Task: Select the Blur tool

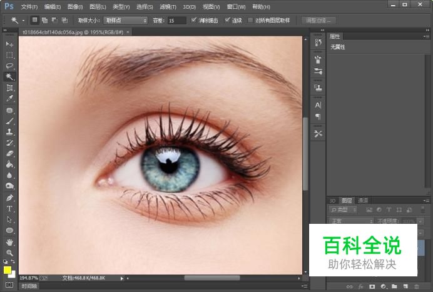Action: click(9, 175)
